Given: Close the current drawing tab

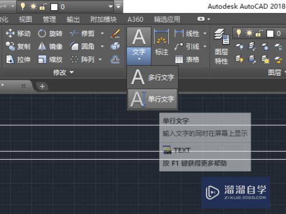Looking at the screenshot, I should [x=23, y=86].
